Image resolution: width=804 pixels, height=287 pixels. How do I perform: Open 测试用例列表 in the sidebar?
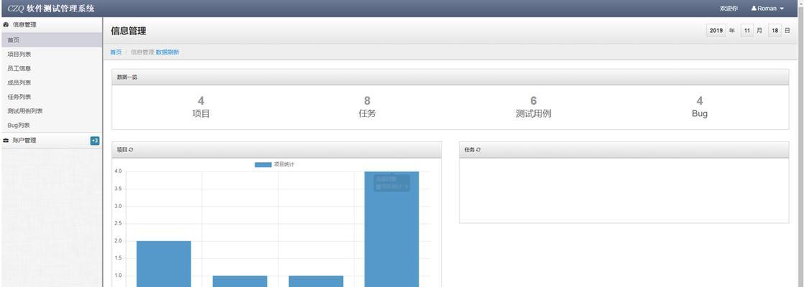51,111
